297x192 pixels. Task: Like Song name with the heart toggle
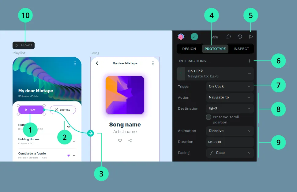pyautogui.click(x=120, y=140)
